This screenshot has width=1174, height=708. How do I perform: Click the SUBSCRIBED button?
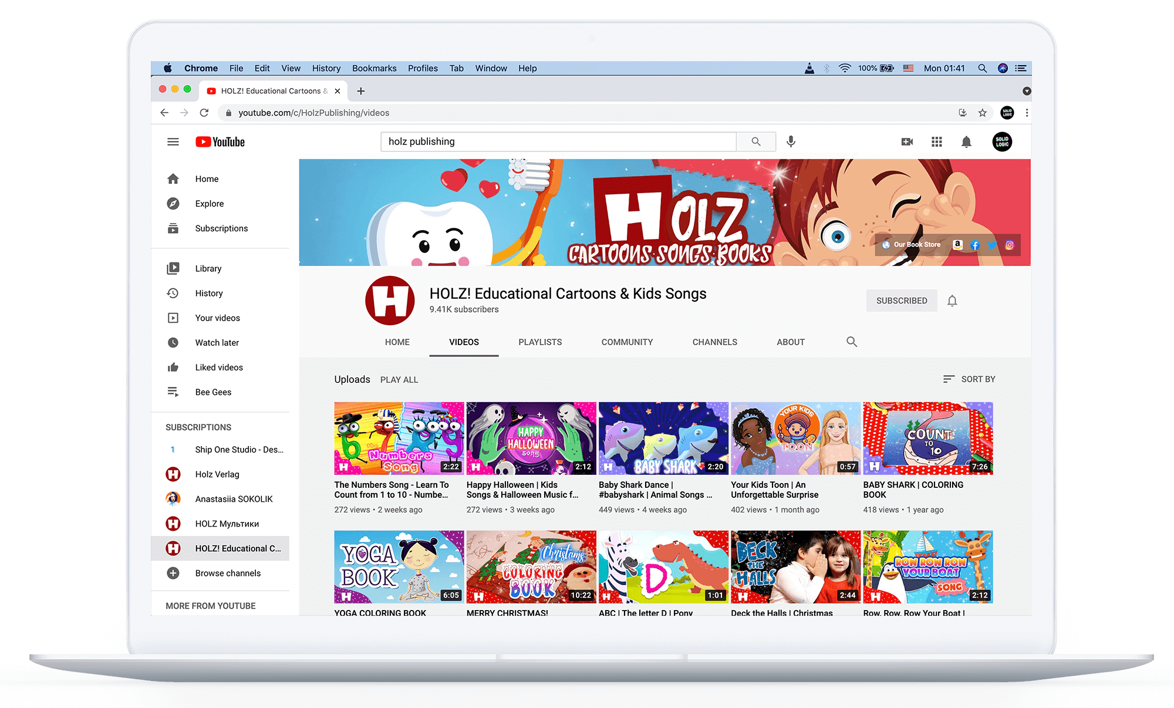[x=902, y=301]
